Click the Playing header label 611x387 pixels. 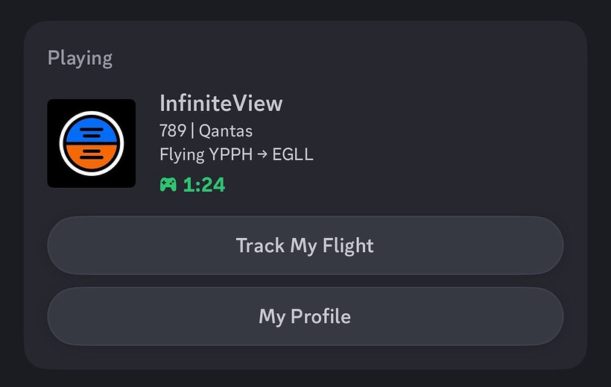click(x=80, y=58)
